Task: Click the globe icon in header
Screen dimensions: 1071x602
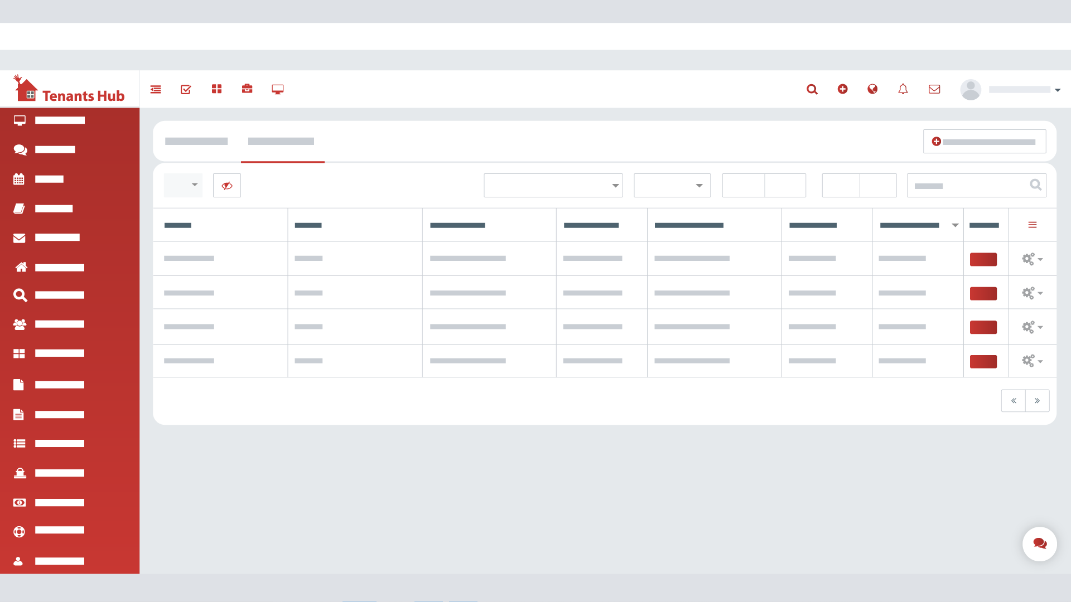Action: [x=872, y=89]
